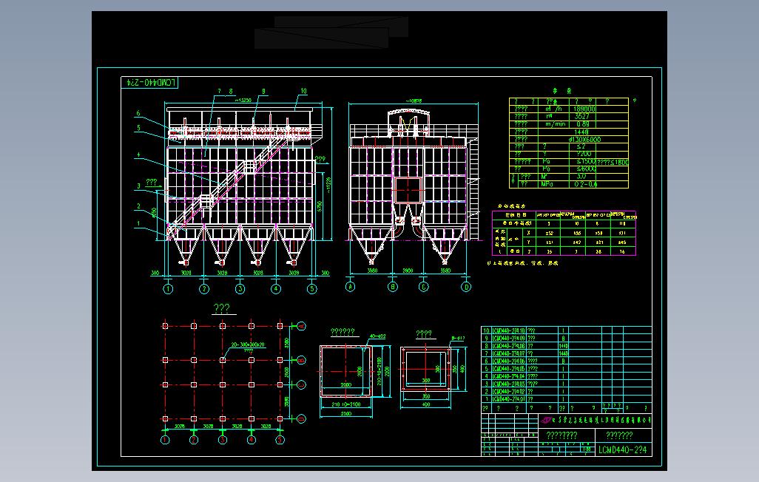Select the Ø130X6000 specification in the parameter table
This screenshot has height=482, width=759.
click(584, 140)
